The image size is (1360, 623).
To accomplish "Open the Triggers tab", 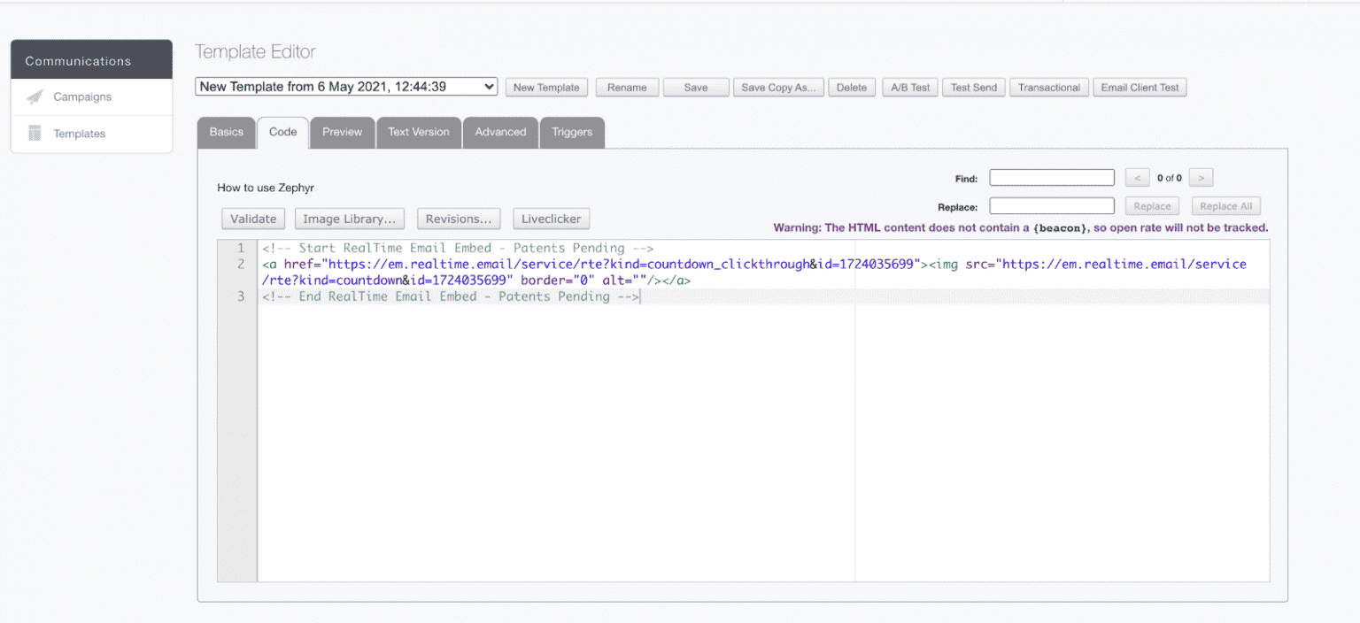I will click(x=572, y=132).
